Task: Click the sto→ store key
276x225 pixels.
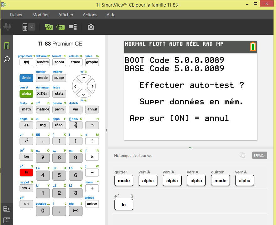Action: pos(26,188)
